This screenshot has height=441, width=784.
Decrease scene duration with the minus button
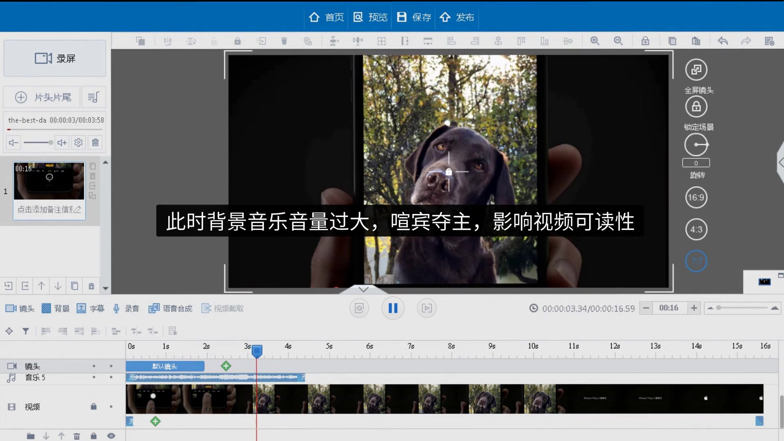pos(646,308)
